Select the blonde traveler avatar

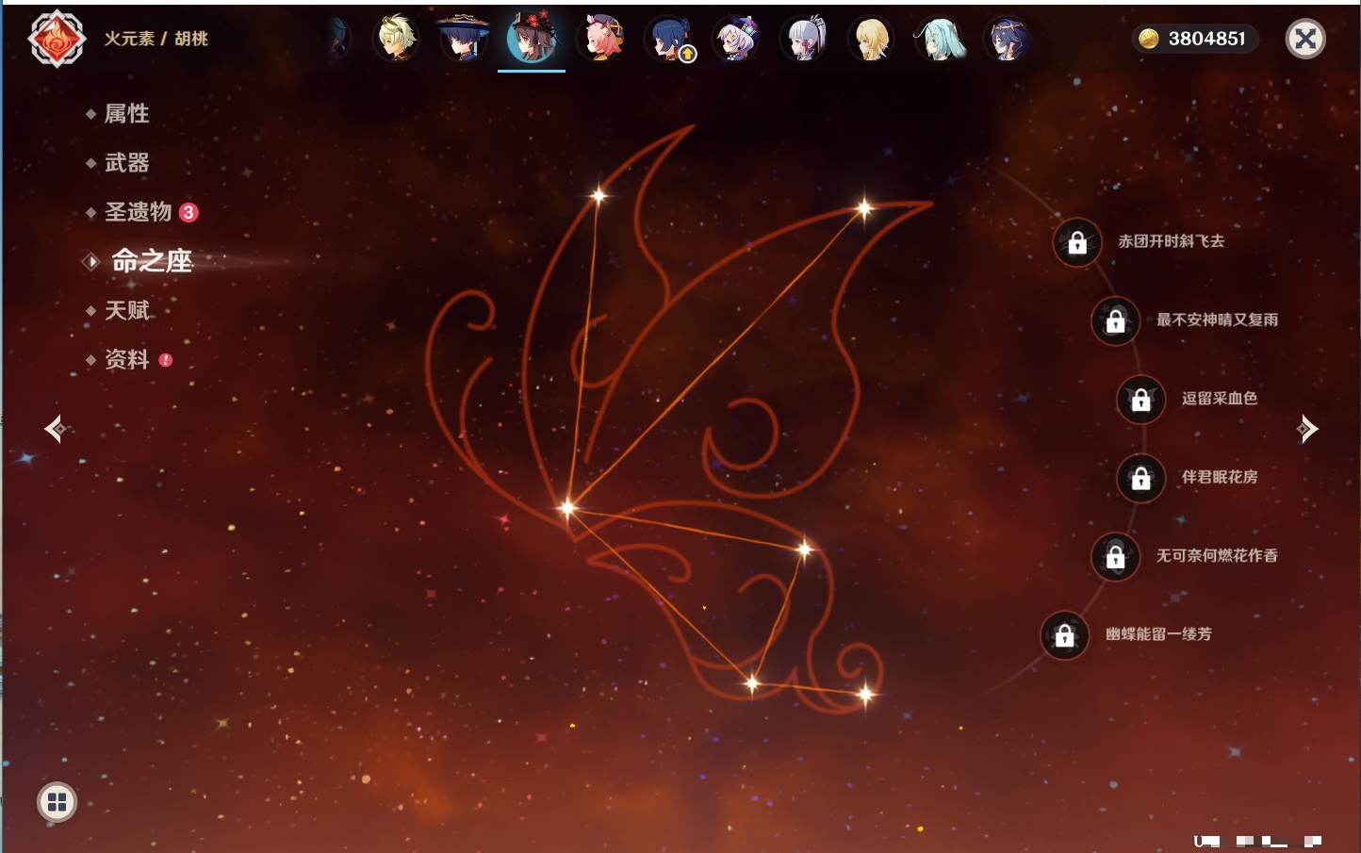[x=871, y=39]
